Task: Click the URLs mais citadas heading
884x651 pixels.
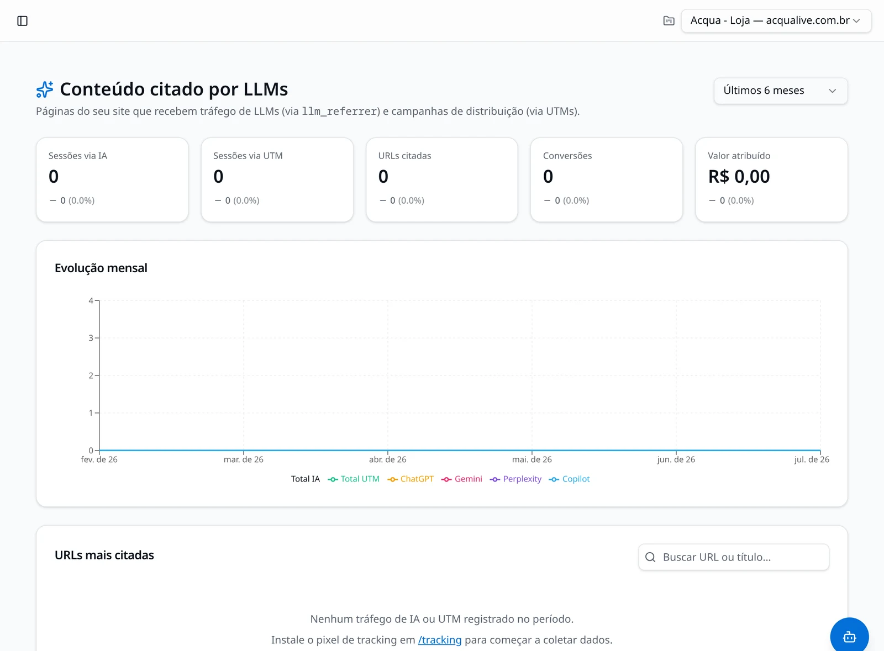Action: click(x=104, y=555)
